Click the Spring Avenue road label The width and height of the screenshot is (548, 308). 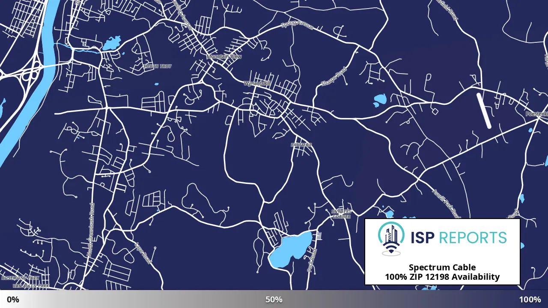297,26
